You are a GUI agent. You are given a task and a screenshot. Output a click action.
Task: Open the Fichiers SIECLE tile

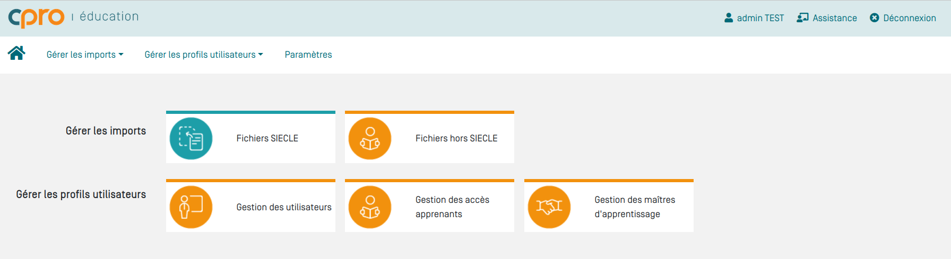pos(250,137)
